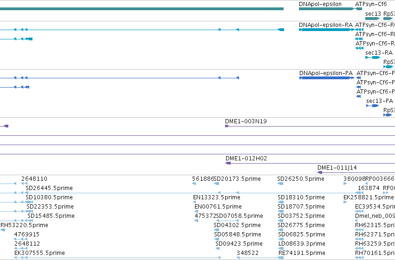Click the 4769915 feature label
Image resolution: width=395 pixels, height=260 pixels.
(27, 235)
